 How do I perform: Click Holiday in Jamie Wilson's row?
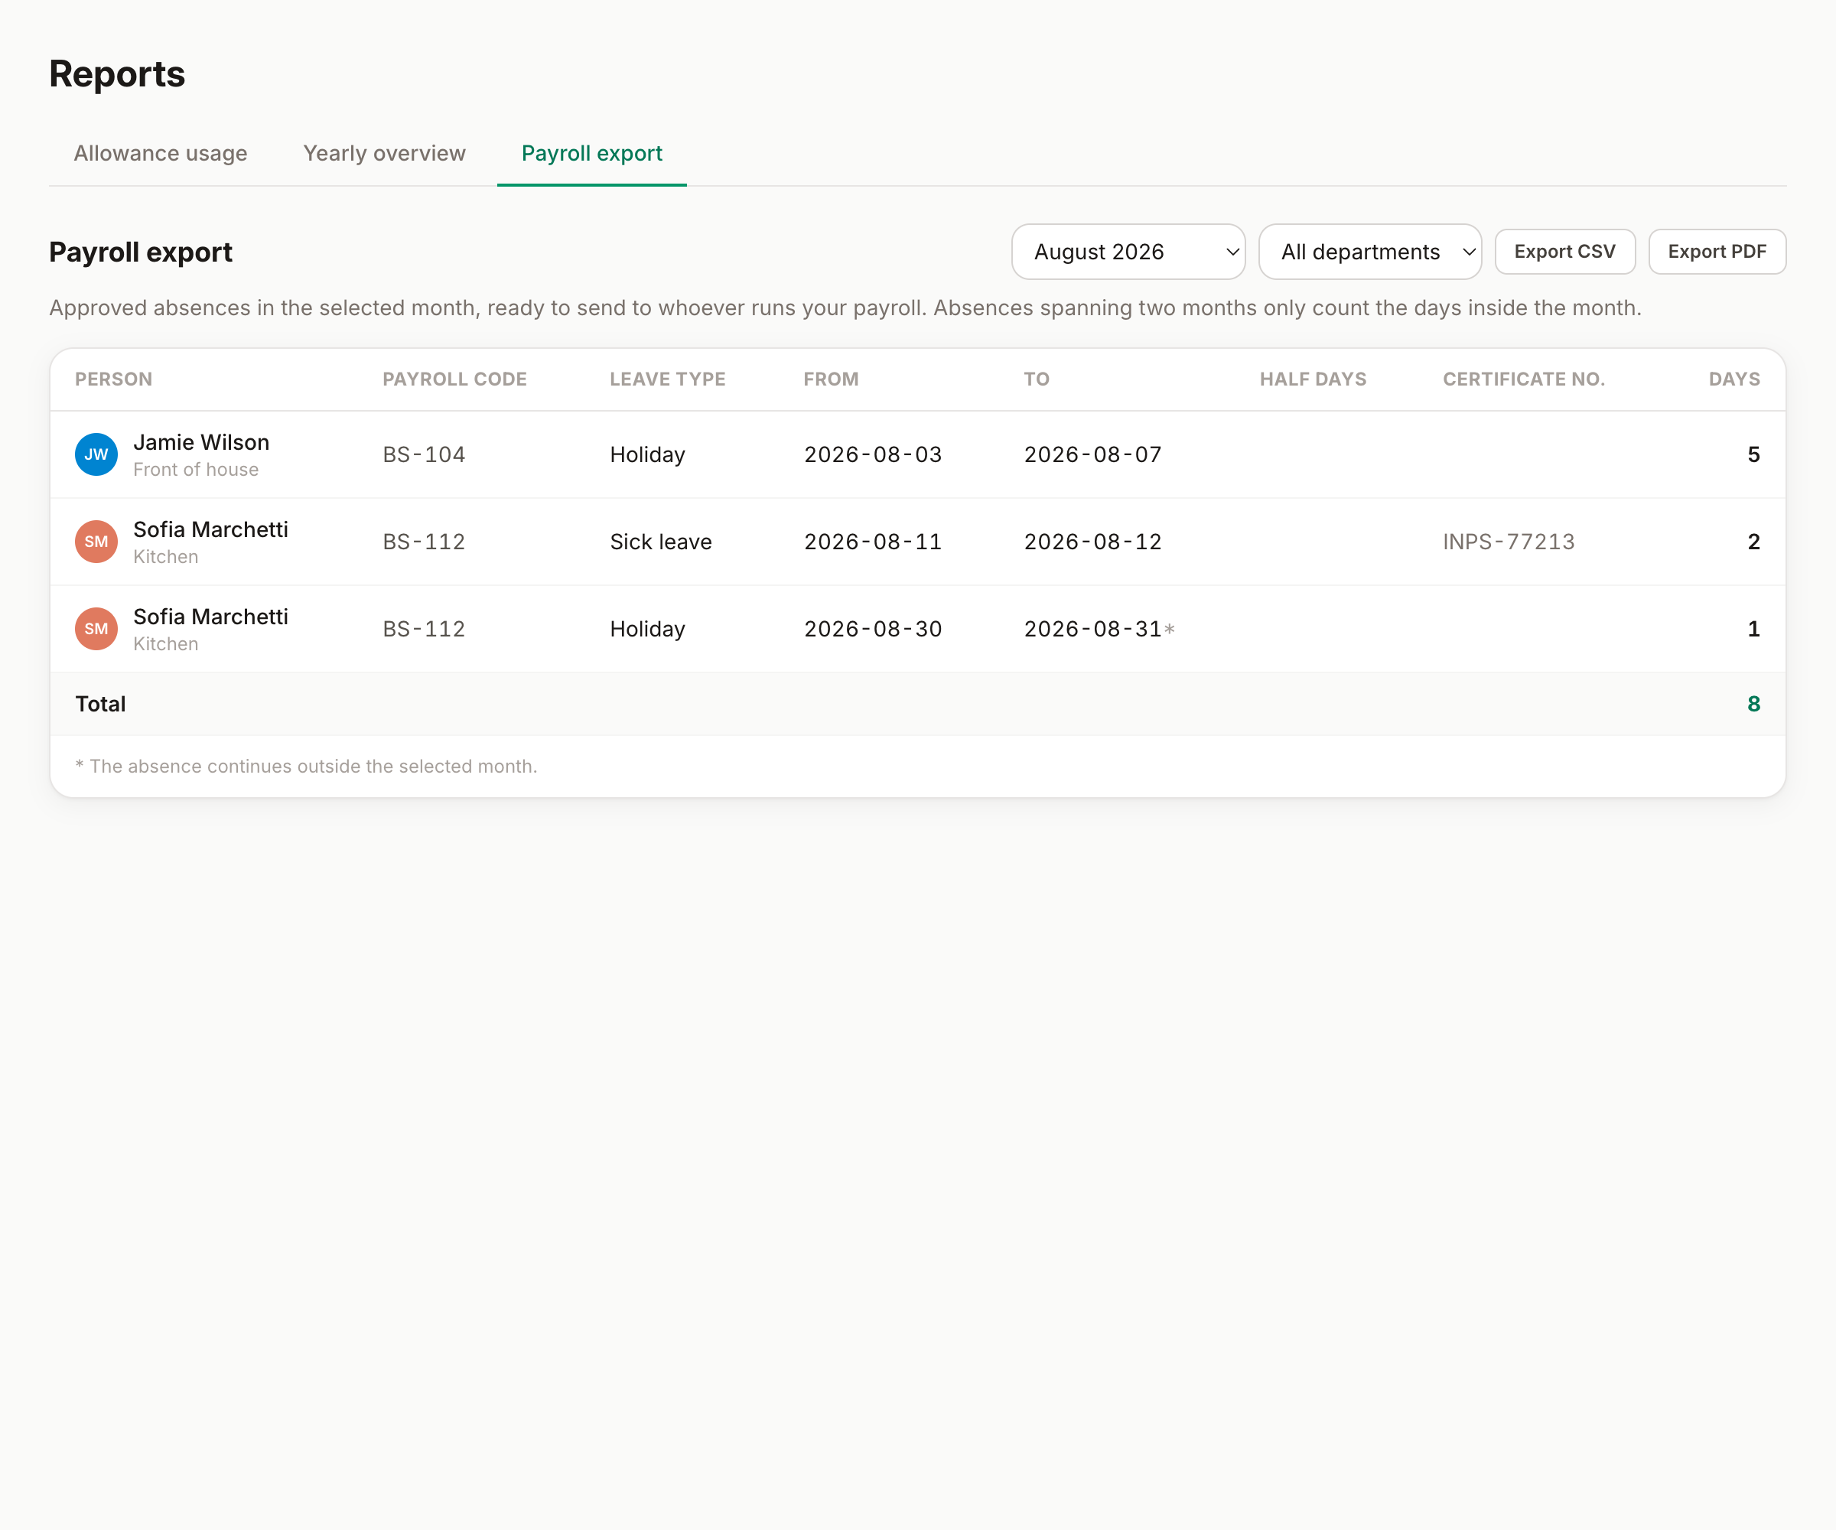pos(648,454)
